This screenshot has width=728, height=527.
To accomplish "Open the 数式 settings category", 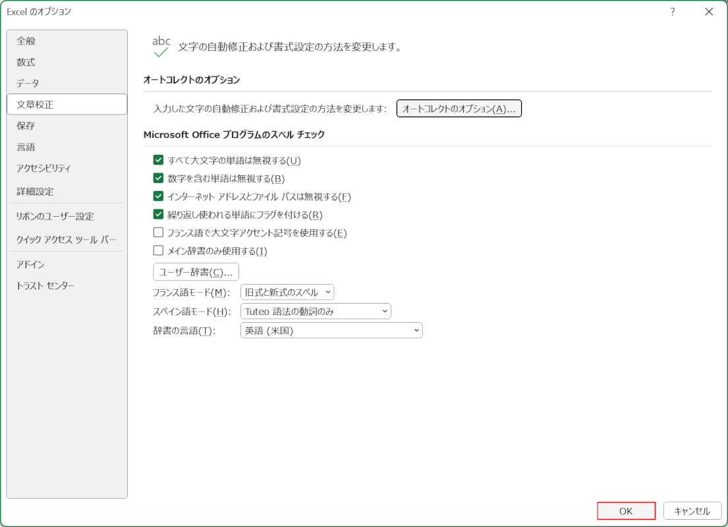I will coord(26,62).
